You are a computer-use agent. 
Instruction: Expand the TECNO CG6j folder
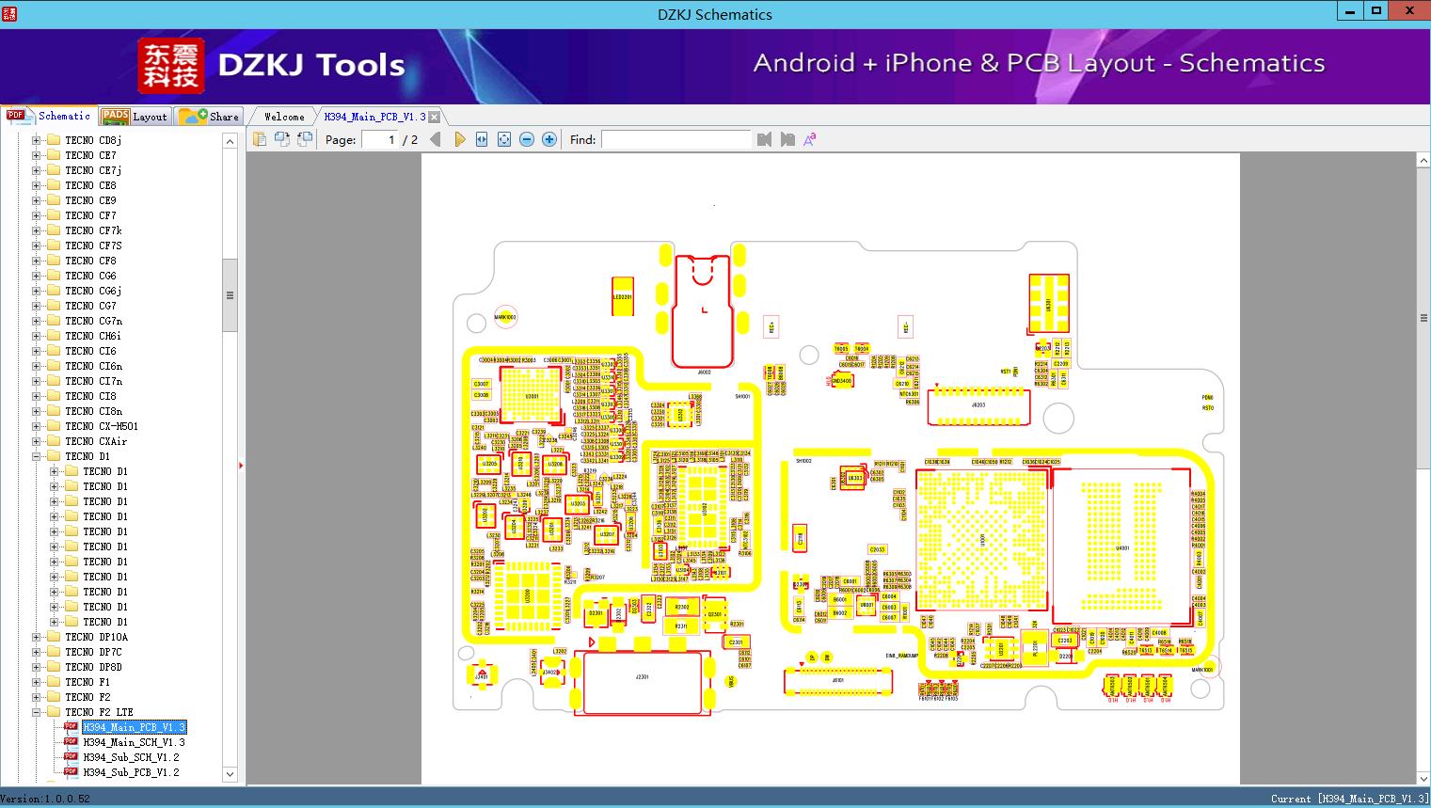pyautogui.click(x=37, y=291)
